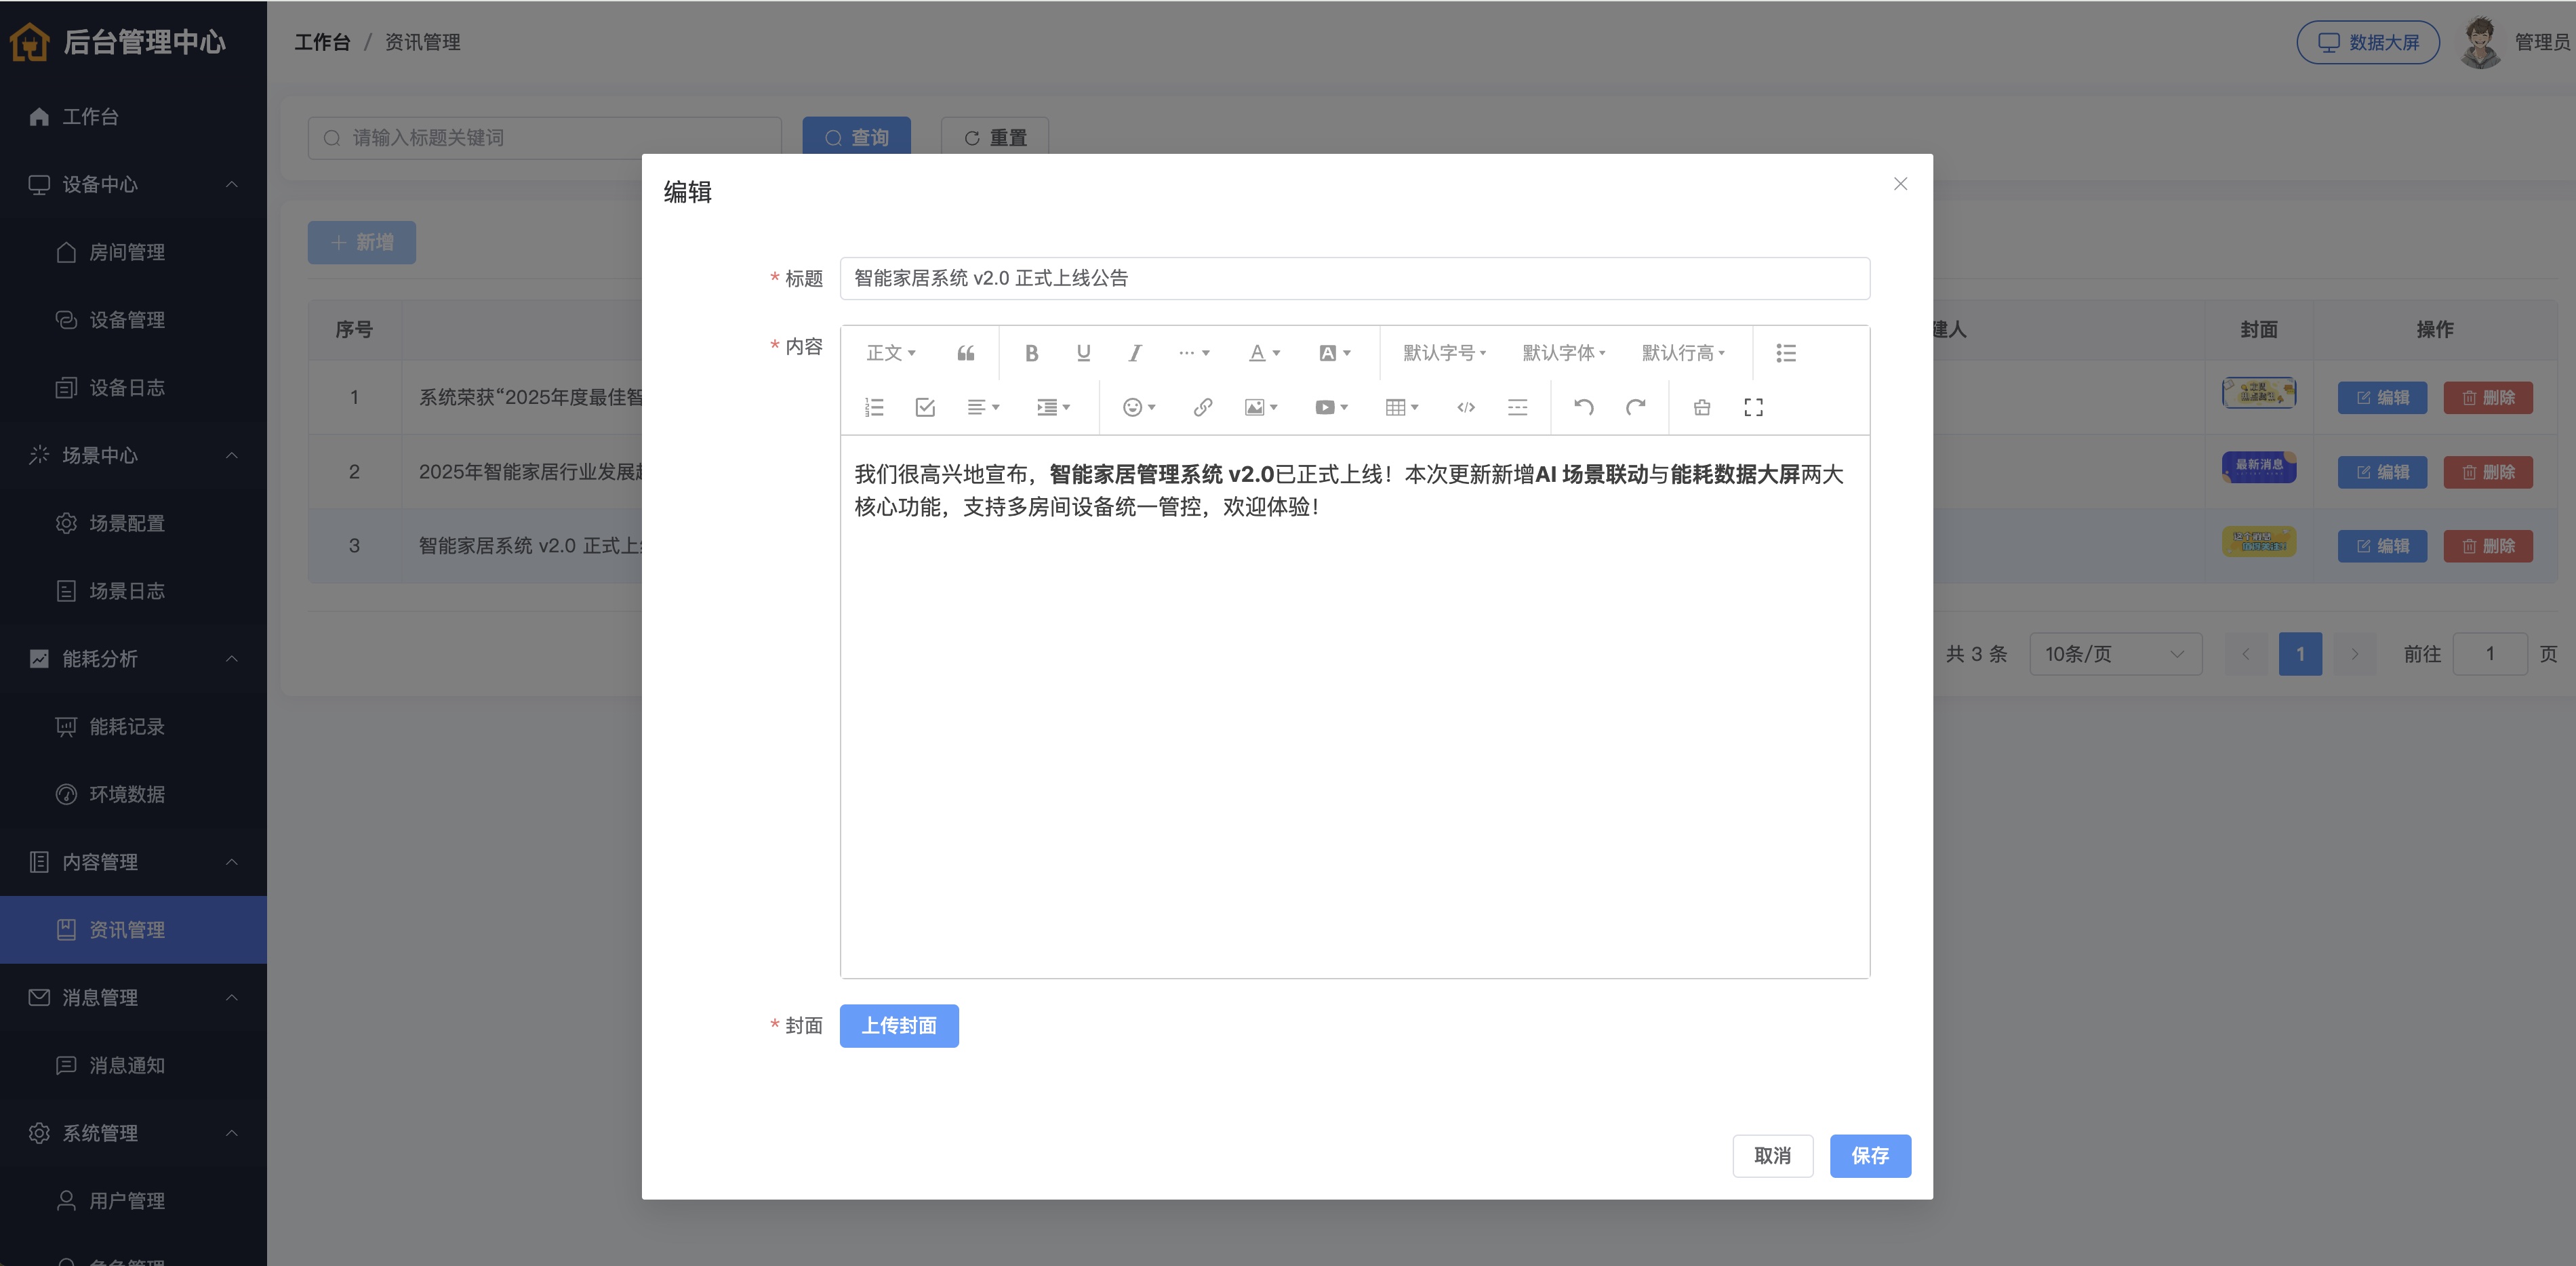Collapse 场景中心 sidebar group

pos(133,455)
